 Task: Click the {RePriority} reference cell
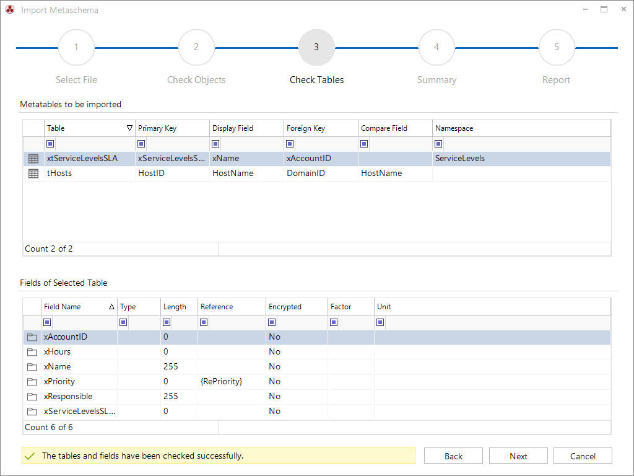pyautogui.click(x=232, y=382)
